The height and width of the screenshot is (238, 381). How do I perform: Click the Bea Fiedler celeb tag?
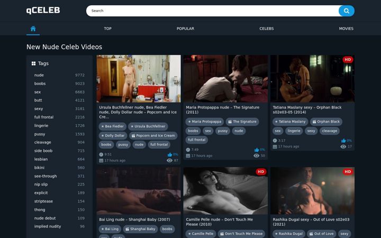point(113,126)
